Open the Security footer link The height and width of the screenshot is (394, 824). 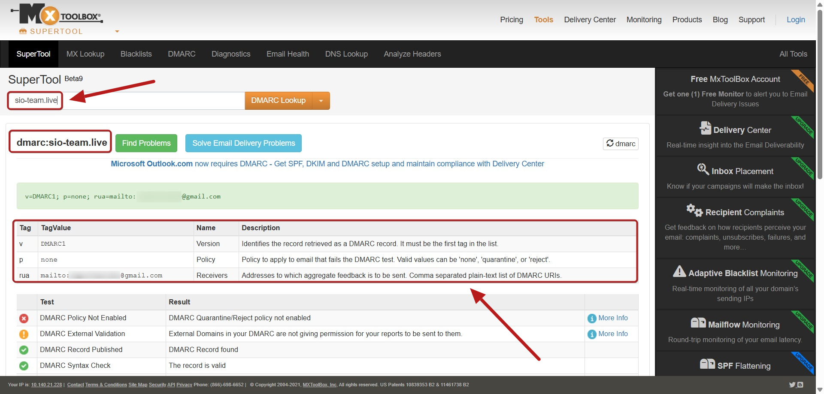click(158, 385)
